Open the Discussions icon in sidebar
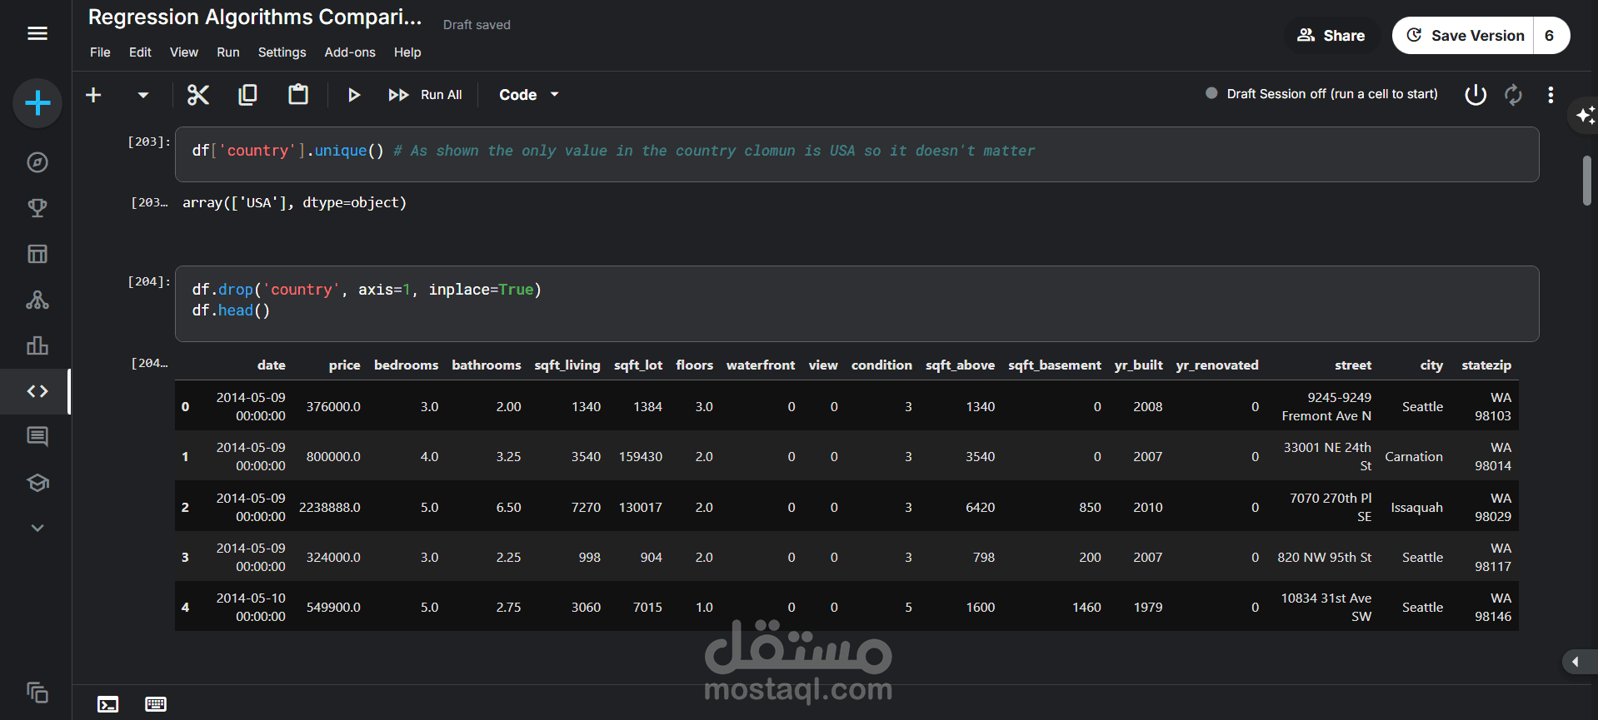Image resolution: width=1598 pixels, height=720 pixels. [37, 436]
